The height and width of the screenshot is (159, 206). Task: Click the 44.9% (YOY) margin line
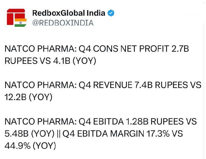30,146
